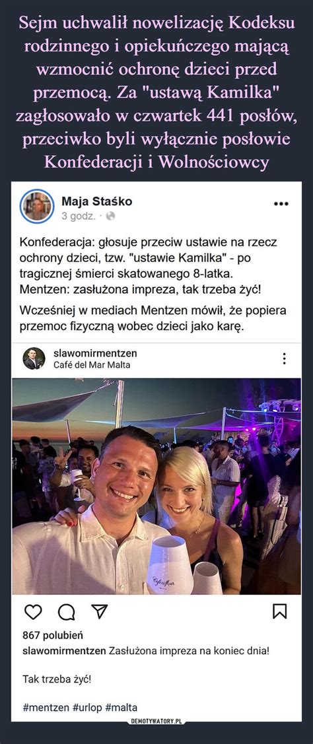313x744 pixels.
Task: View the 867 polubień likes list
Action: tap(52, 636)
